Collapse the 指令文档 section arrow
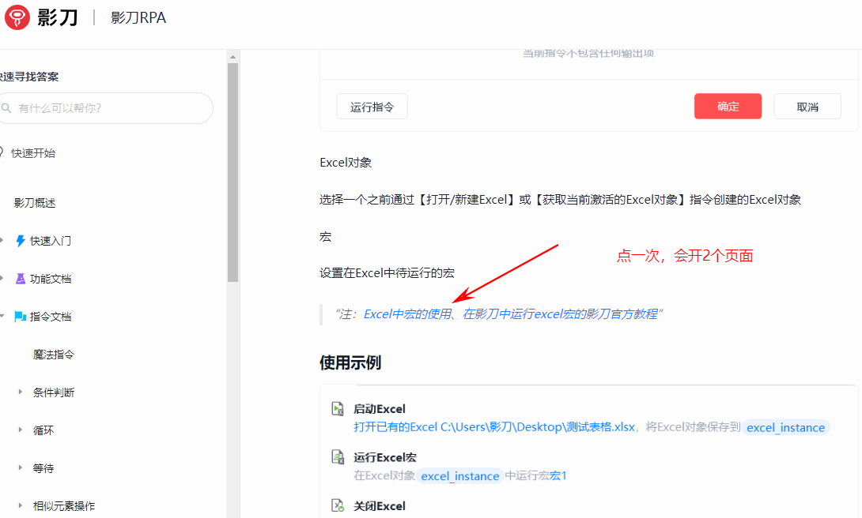Image resolution: width=862 pixels, height=518 pixels. pyautogui.click(x=2, y=316)
